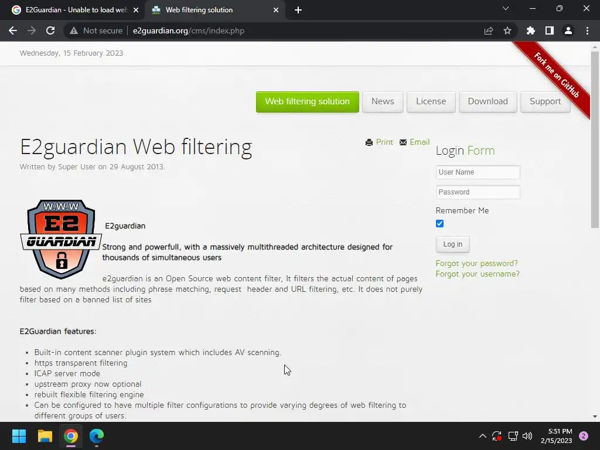
Task: Open Chrome's three-dot menu
Action: (x=587, y=30)
